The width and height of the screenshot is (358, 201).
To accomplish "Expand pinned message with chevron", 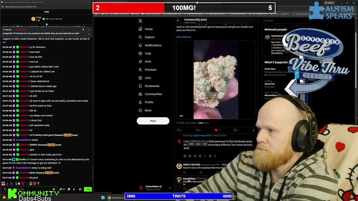I will pyautogui.click(x=89, y=34).
